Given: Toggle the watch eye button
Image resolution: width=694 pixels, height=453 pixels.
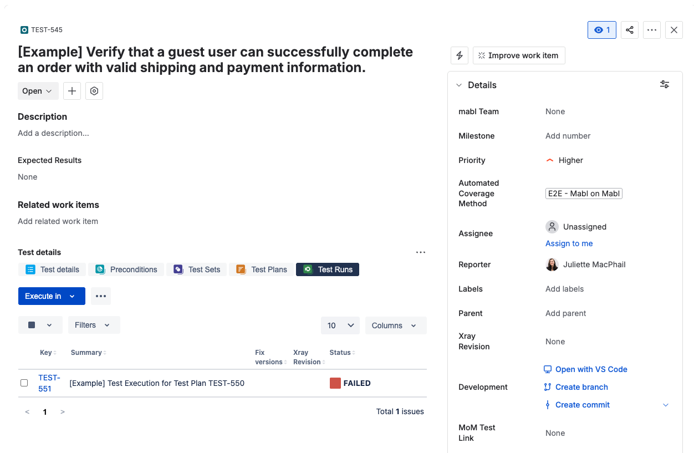Looking at the screenshot, I should pyautogui.click(x=601, y=30).
